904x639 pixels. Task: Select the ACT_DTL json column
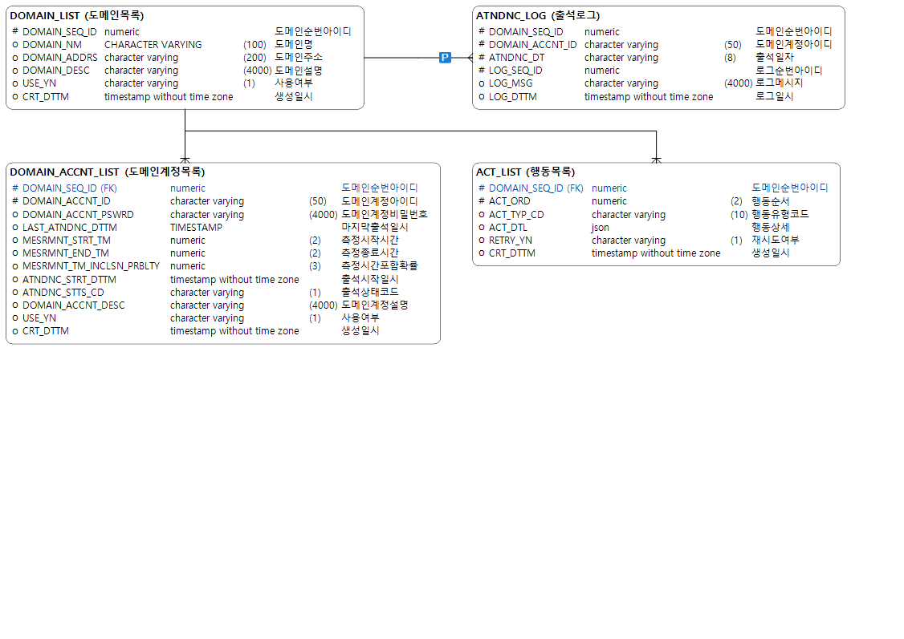click(x=507, y=228)
